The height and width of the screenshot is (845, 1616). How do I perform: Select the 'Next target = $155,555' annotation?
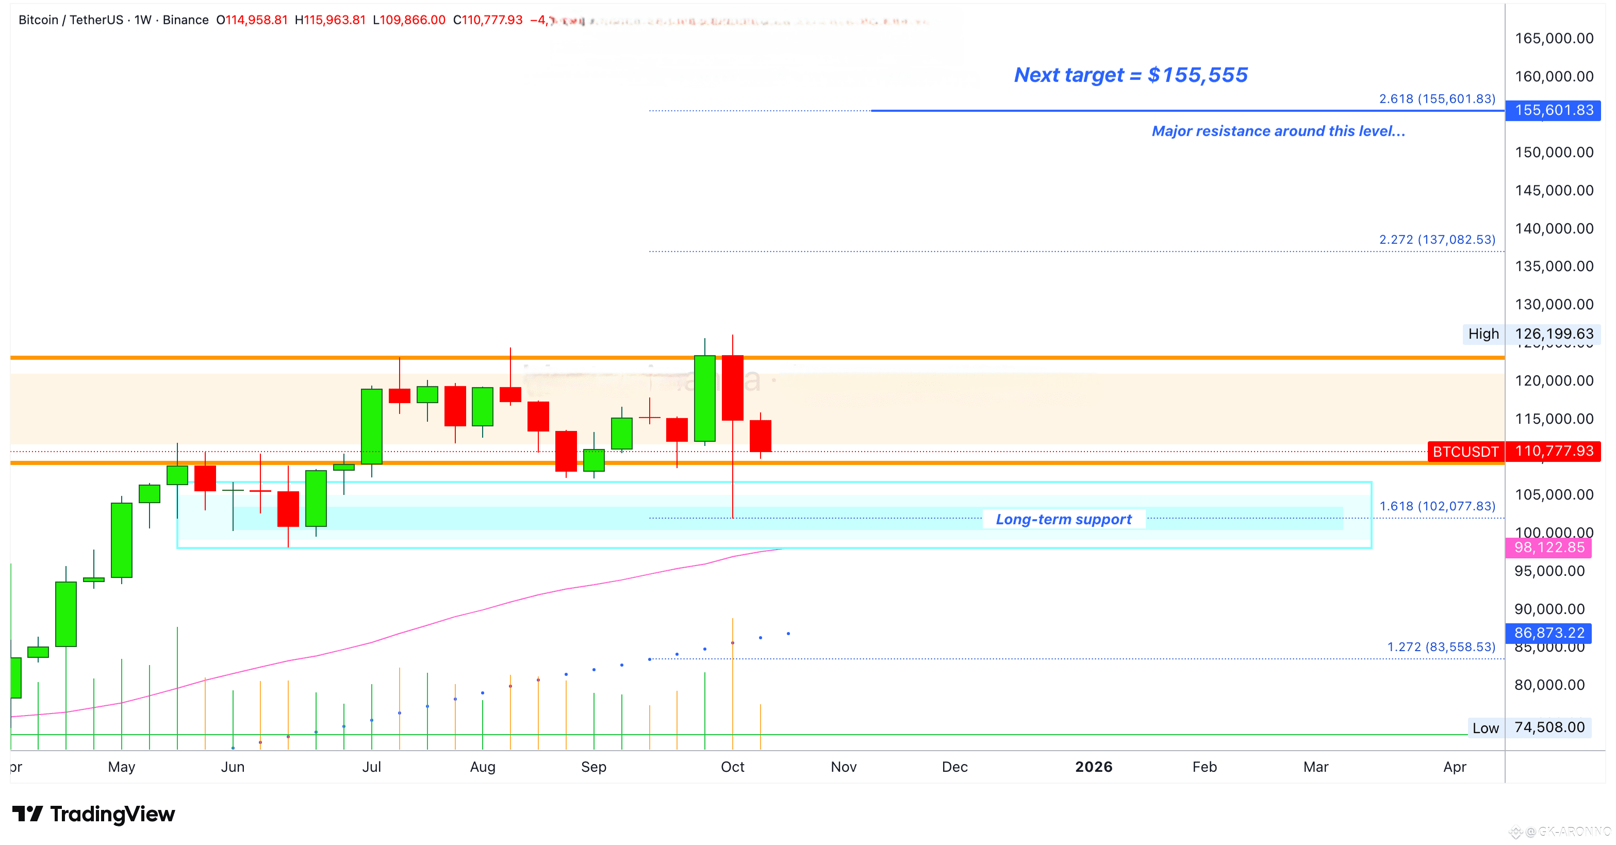pyautogui.click(x=1130, y=75)
